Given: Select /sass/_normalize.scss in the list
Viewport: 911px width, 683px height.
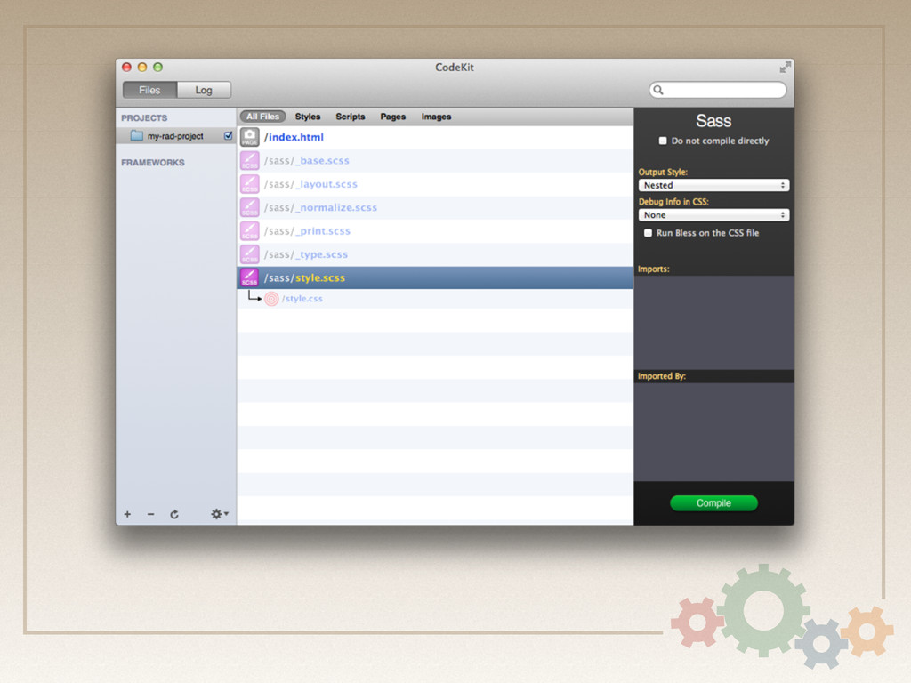Looking at the screenshot, I should (435, 207).
